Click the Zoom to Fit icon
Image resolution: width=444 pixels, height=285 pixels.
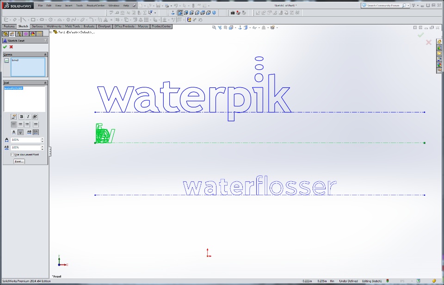(214, 27)
